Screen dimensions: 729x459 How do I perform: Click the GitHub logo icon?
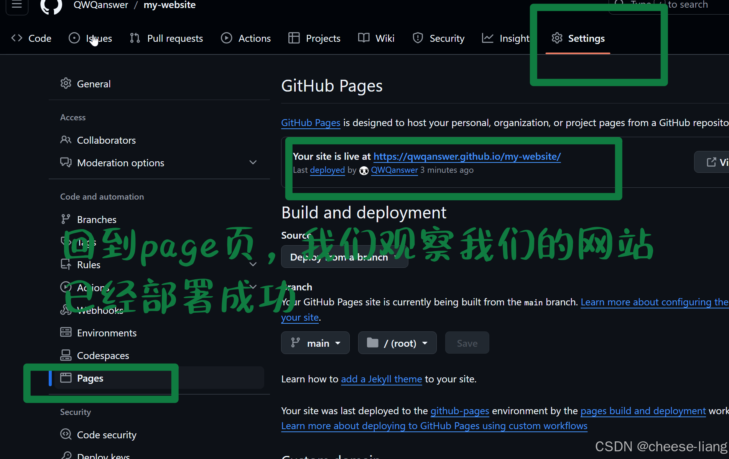[x=51, y=5]
